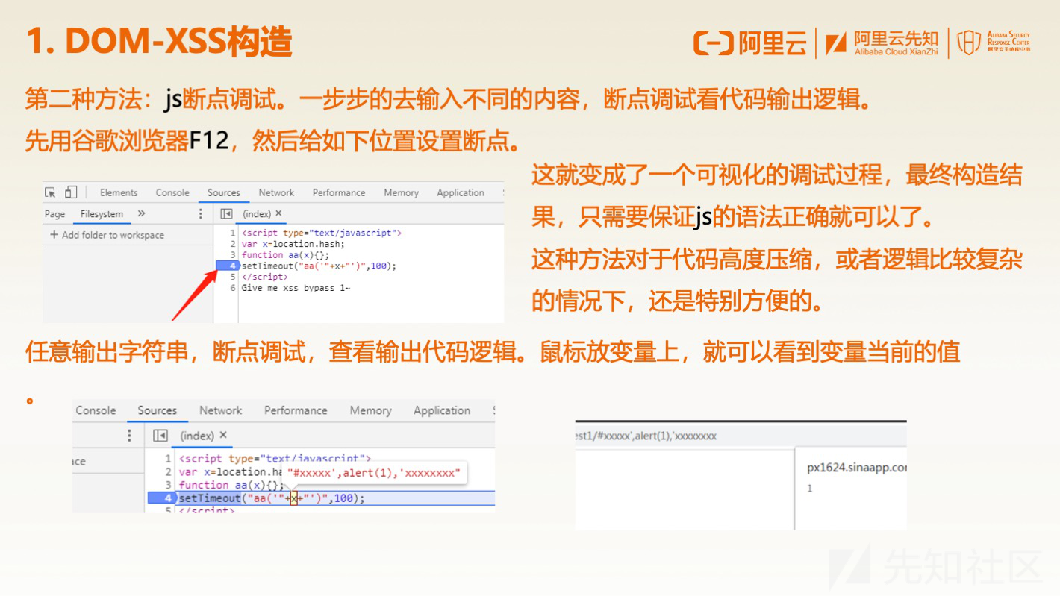Select the inspect element arrow icon
This screenshot has height=596, width=1060.
tap(51, 192)
